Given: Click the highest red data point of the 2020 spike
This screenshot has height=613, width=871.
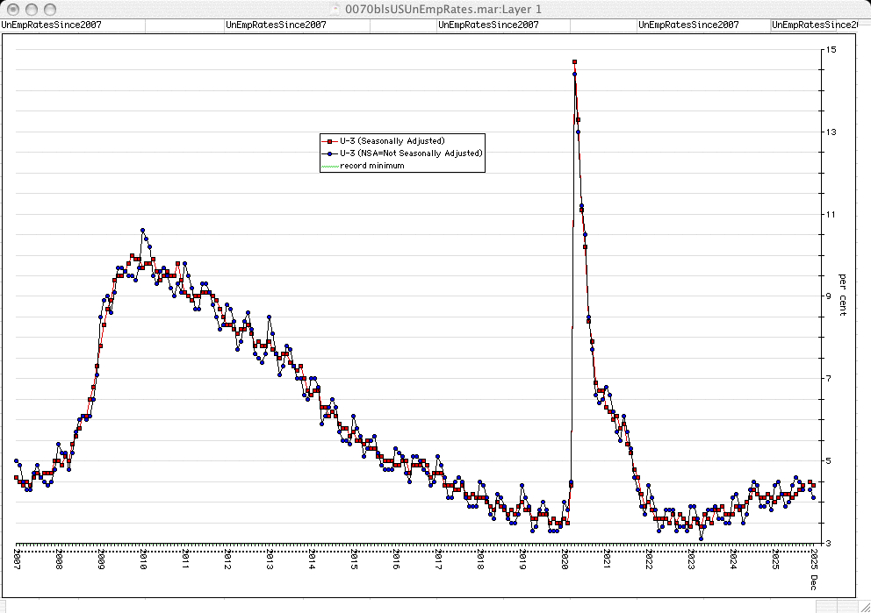Looking at the screenshot, I should click(x=574, y=62).
